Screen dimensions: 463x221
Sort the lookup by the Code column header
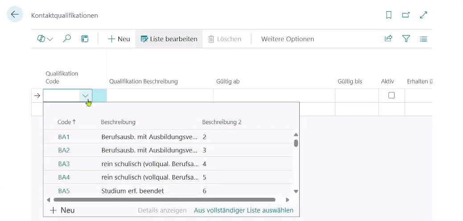66,122
